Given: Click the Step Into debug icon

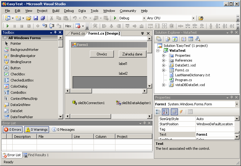Looking at the screenshot, I should point(45,26).
